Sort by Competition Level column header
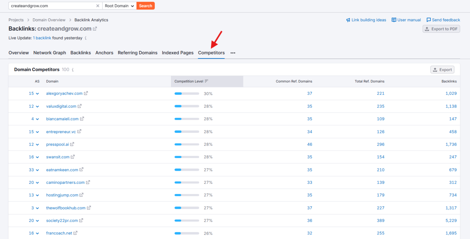 pos(207,81)
